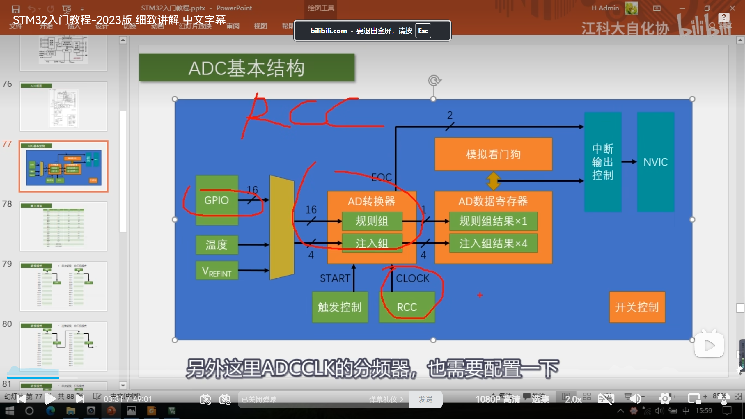Open File Explorer from the taskbar
The height and width of the screenshot is (419, 745).
[71, 411]
